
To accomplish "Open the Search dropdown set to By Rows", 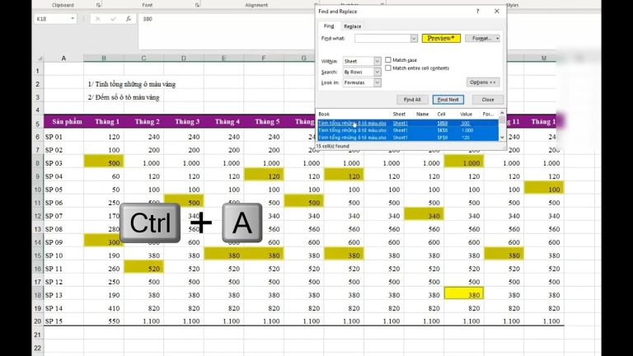I will (x=377, y=72).
